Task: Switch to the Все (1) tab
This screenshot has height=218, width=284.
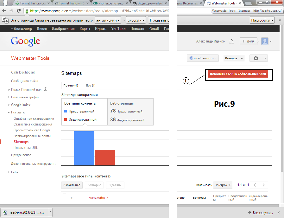Action: click(x=91, y=86)
